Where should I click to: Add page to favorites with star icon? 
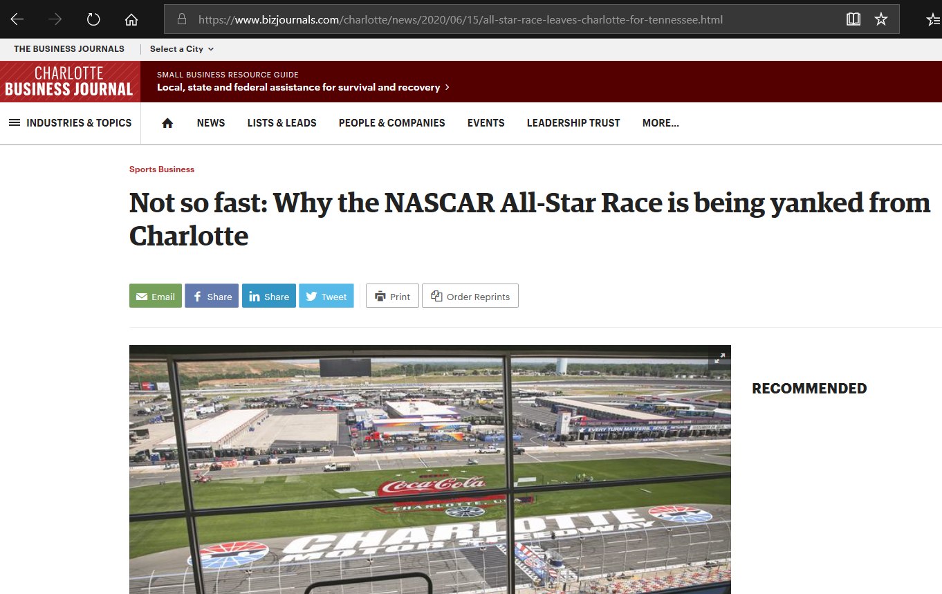tap(881, 19)
